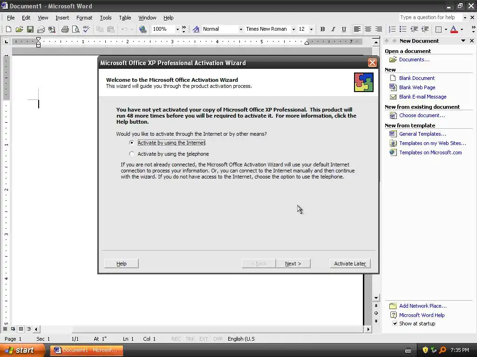Center align text
Image resolution: width=477 pixels, height=357 pixels.
[368, 29]
